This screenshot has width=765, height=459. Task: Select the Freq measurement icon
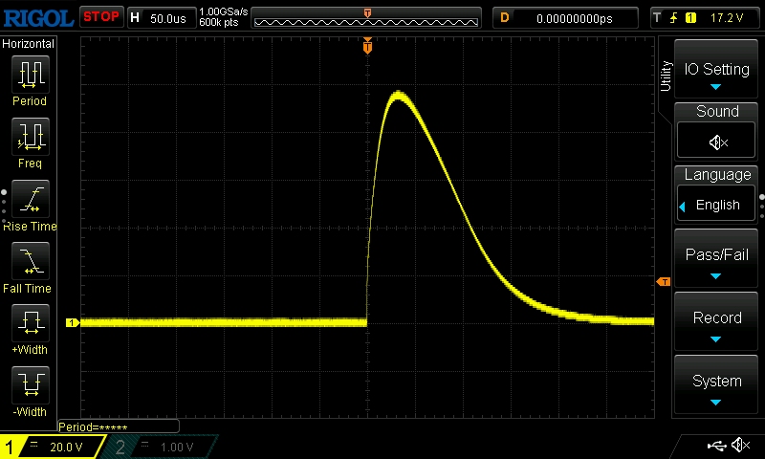click(30, 137)
